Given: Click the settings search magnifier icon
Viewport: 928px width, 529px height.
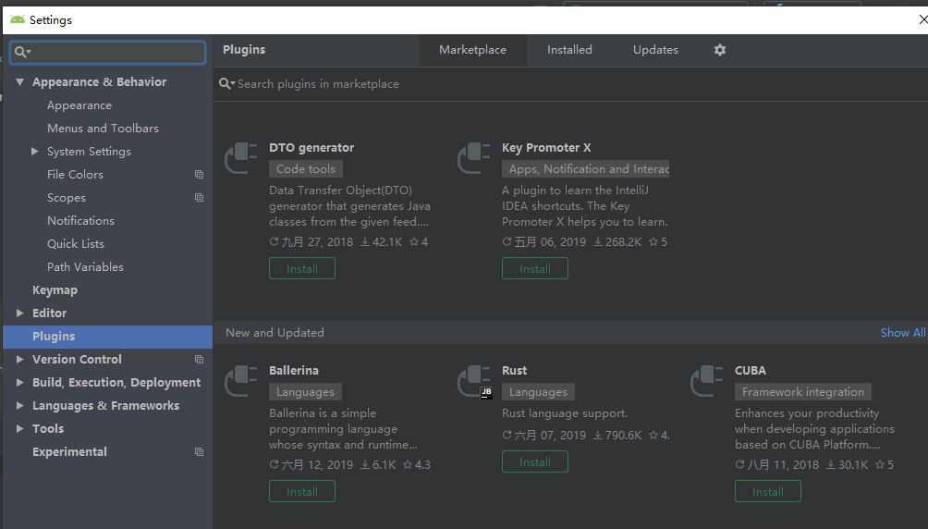Looking at the screenshot, I should [22, 52].
